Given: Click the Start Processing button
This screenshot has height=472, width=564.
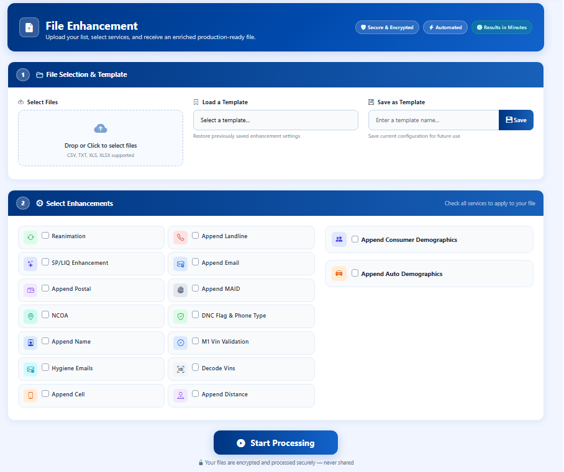Looking at the screenshot, I should coord(276,443).
